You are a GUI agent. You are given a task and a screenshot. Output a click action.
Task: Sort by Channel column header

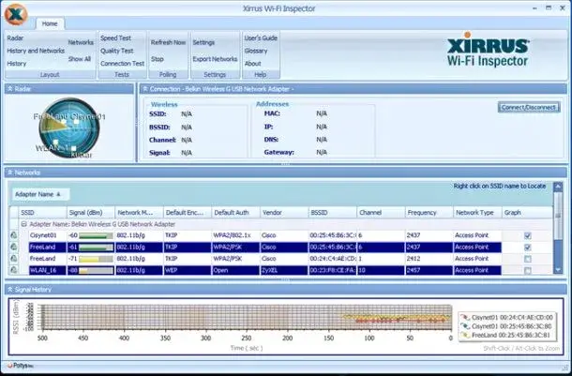click(x=381, y=212)
